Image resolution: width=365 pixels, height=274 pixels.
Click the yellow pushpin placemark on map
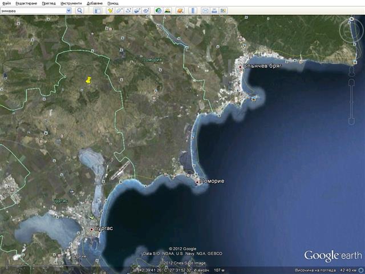[88, 81]
